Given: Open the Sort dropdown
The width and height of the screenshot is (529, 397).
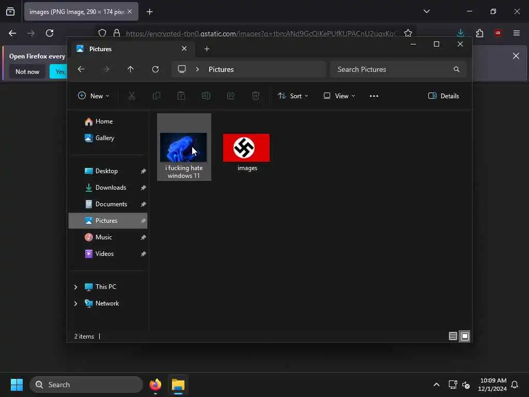Looking at the screenshot, I should [x=293, y=96].
